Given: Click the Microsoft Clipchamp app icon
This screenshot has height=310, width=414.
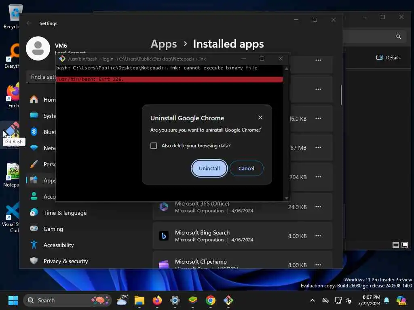Looking at the screenshot, I should 164,264.
